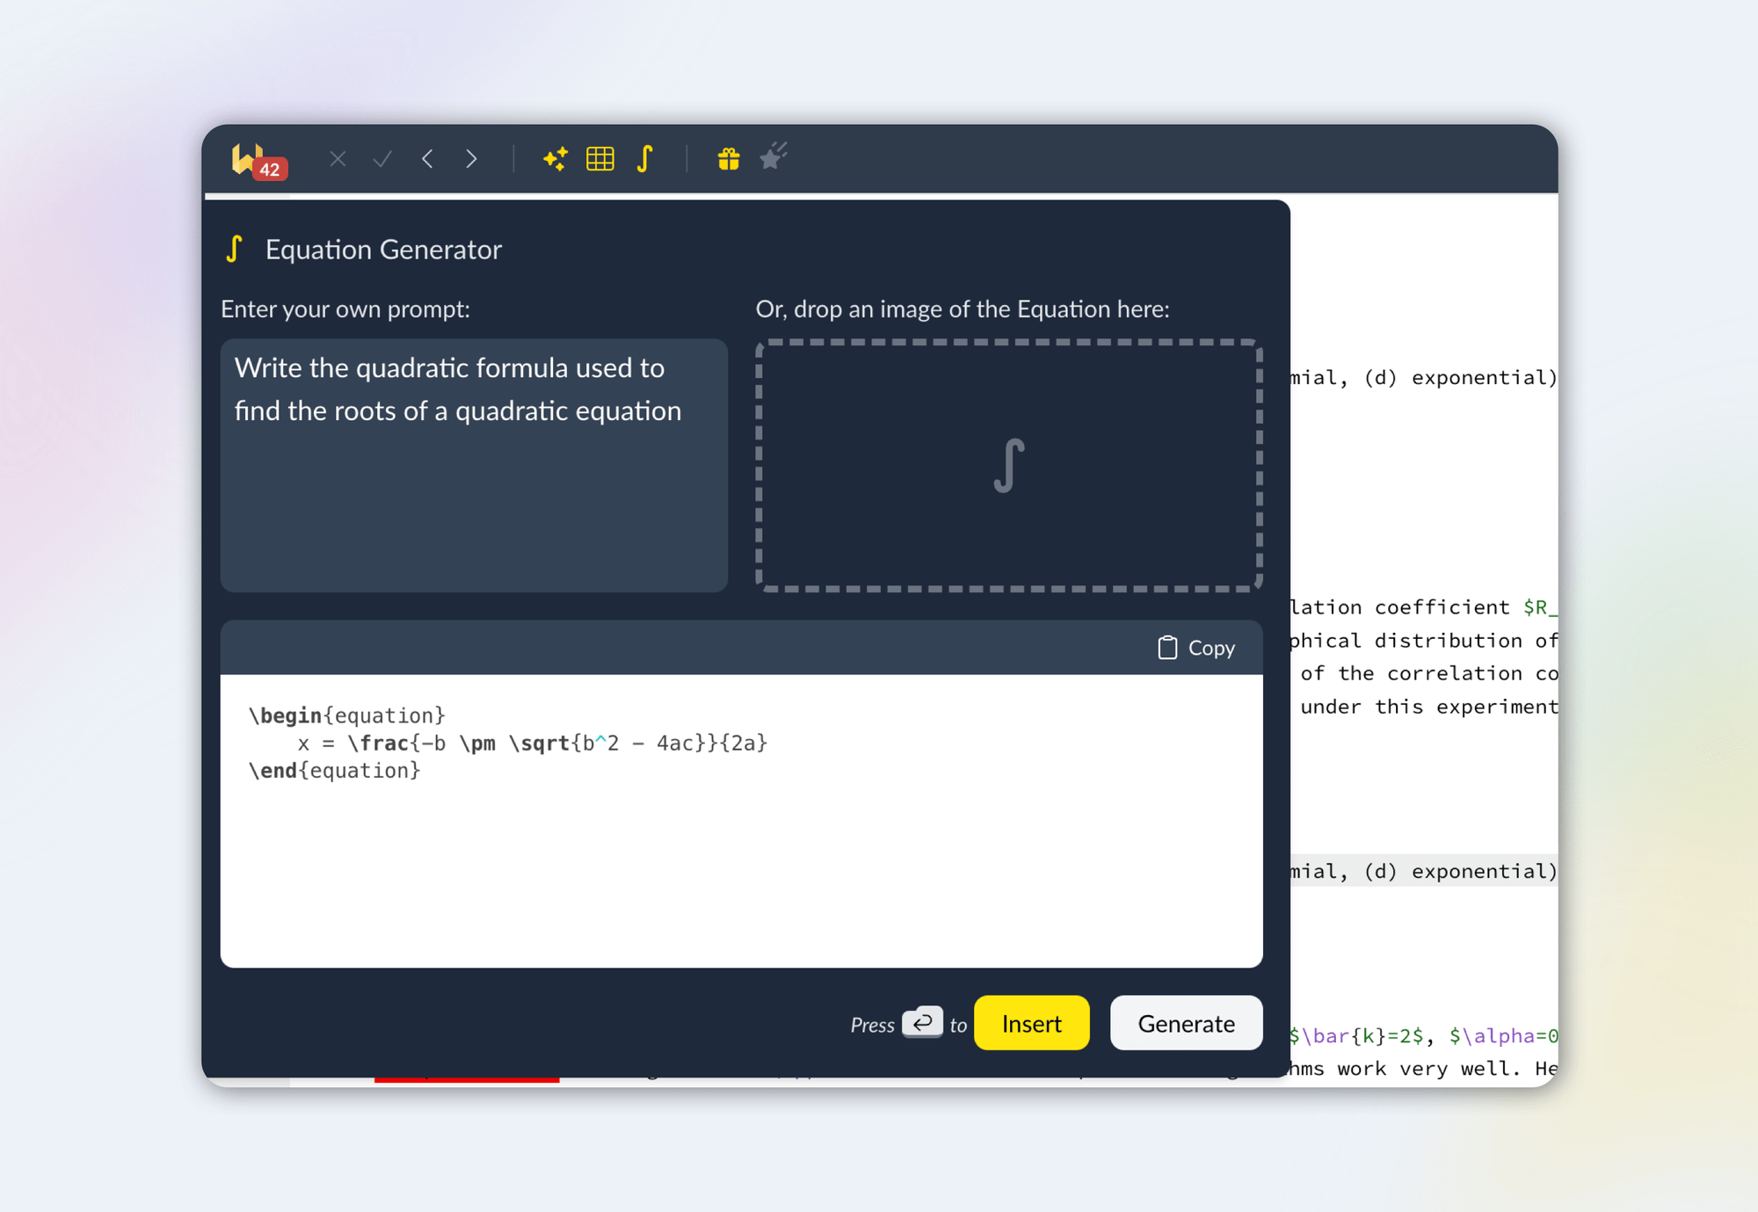
Task: Click inside the prompt text box
Action: tap(474, 492)
